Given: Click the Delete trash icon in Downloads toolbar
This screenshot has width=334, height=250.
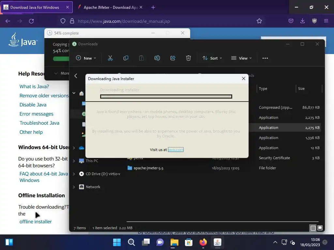Looking at the screenshot, I should [189, 58].
